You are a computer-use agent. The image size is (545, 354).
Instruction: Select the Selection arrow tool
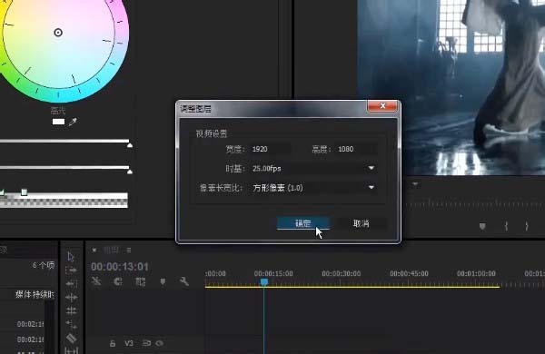(x=71, y=257)
